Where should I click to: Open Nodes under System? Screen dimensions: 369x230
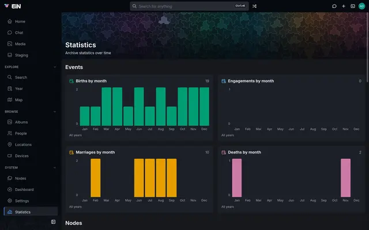tap(31, 178)
